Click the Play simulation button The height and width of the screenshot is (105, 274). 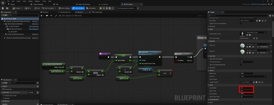pos(101,8)
